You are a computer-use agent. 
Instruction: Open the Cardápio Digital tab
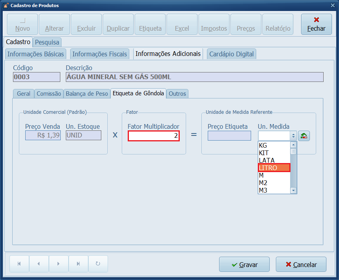point(231,54)
